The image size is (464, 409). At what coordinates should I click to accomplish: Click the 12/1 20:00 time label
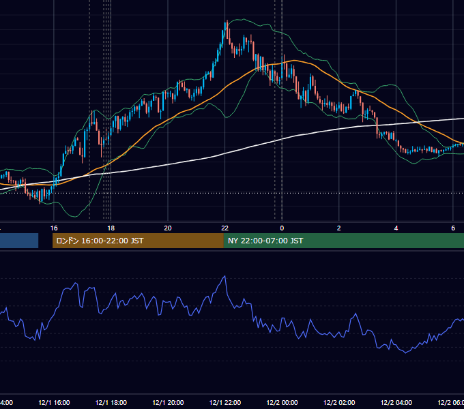pos(168,402)
